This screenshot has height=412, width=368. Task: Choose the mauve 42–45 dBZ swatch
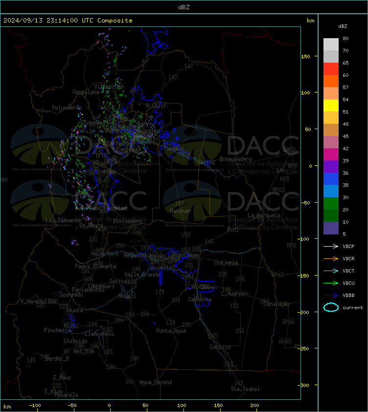tap(331, 142)
